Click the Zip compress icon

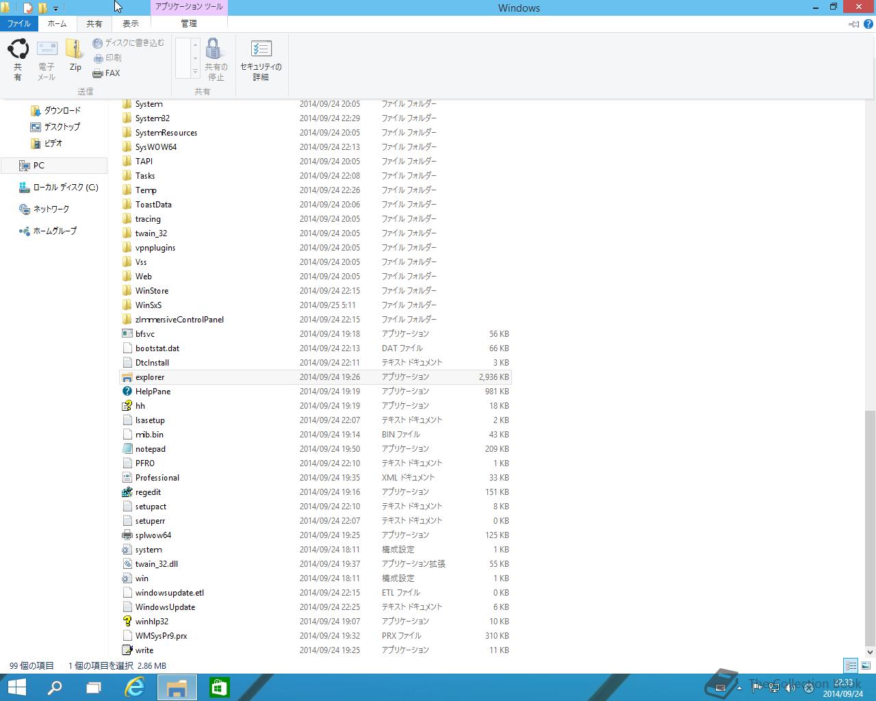pos(75,55)
